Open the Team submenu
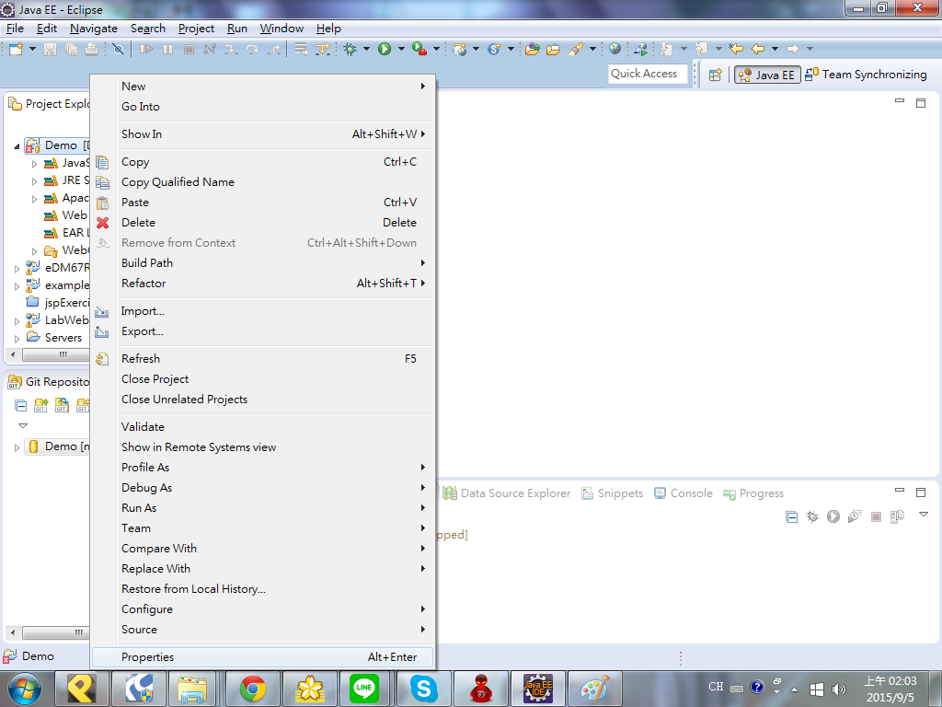 [x=262, y=528]
